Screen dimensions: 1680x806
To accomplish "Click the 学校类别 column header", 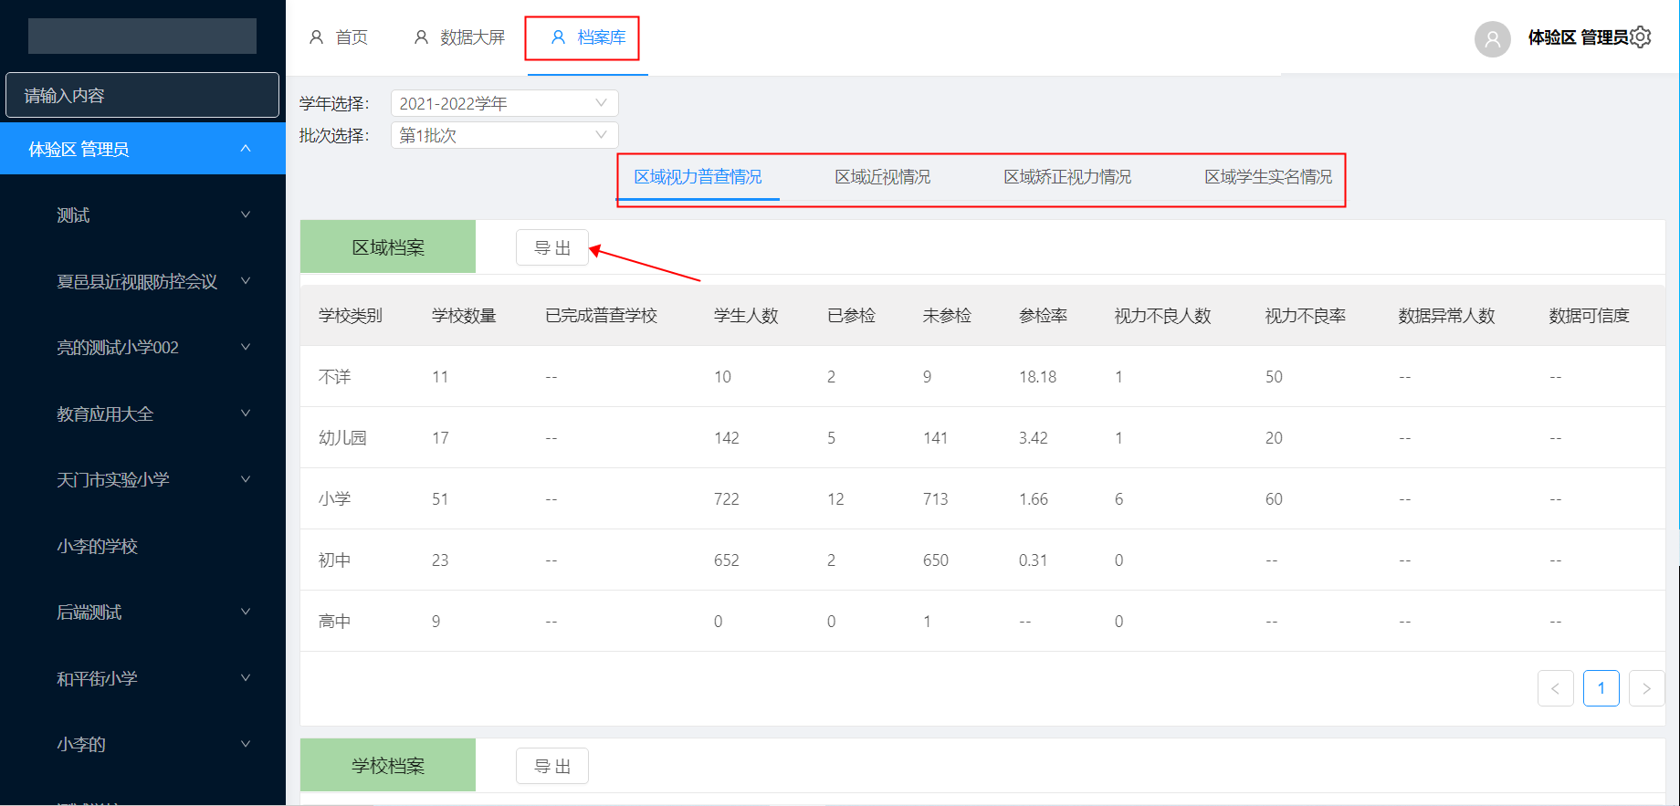I will 351,316.
